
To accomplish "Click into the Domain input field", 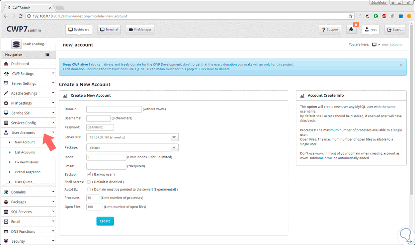I will pyautogui.click(x=114, y=109).
